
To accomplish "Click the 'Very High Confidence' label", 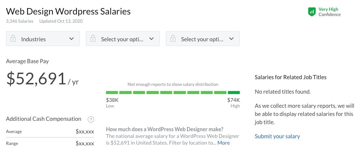I will pyautogui.click(x=329, y=12).
